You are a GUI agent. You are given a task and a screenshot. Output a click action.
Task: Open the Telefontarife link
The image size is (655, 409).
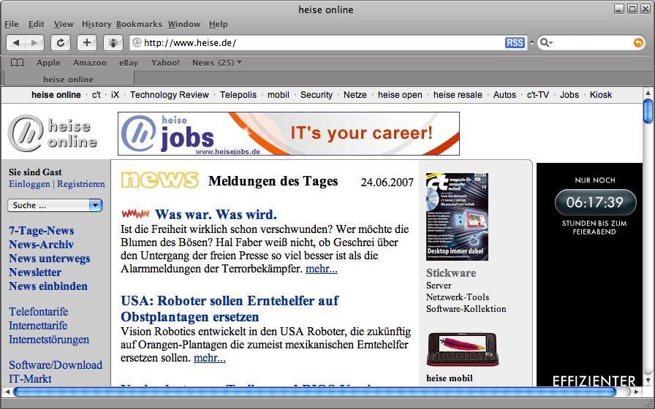[x=39, y=311]
